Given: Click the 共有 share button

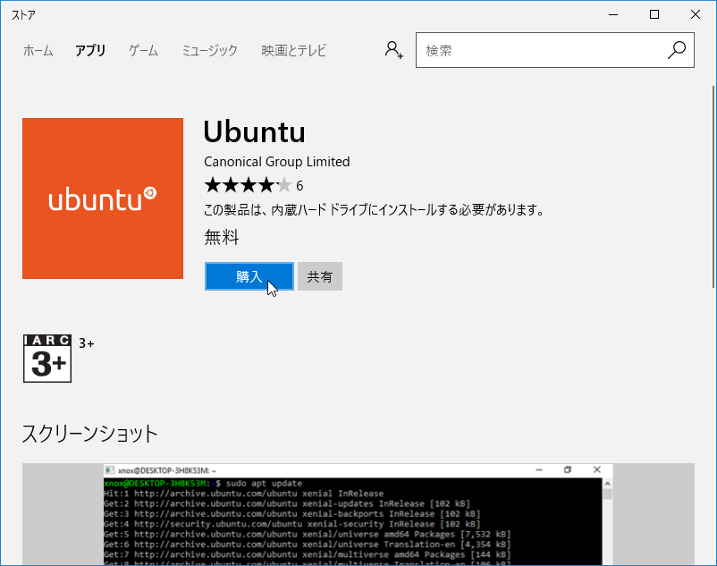Looking at the screenshot, I should tap(320, 276).
